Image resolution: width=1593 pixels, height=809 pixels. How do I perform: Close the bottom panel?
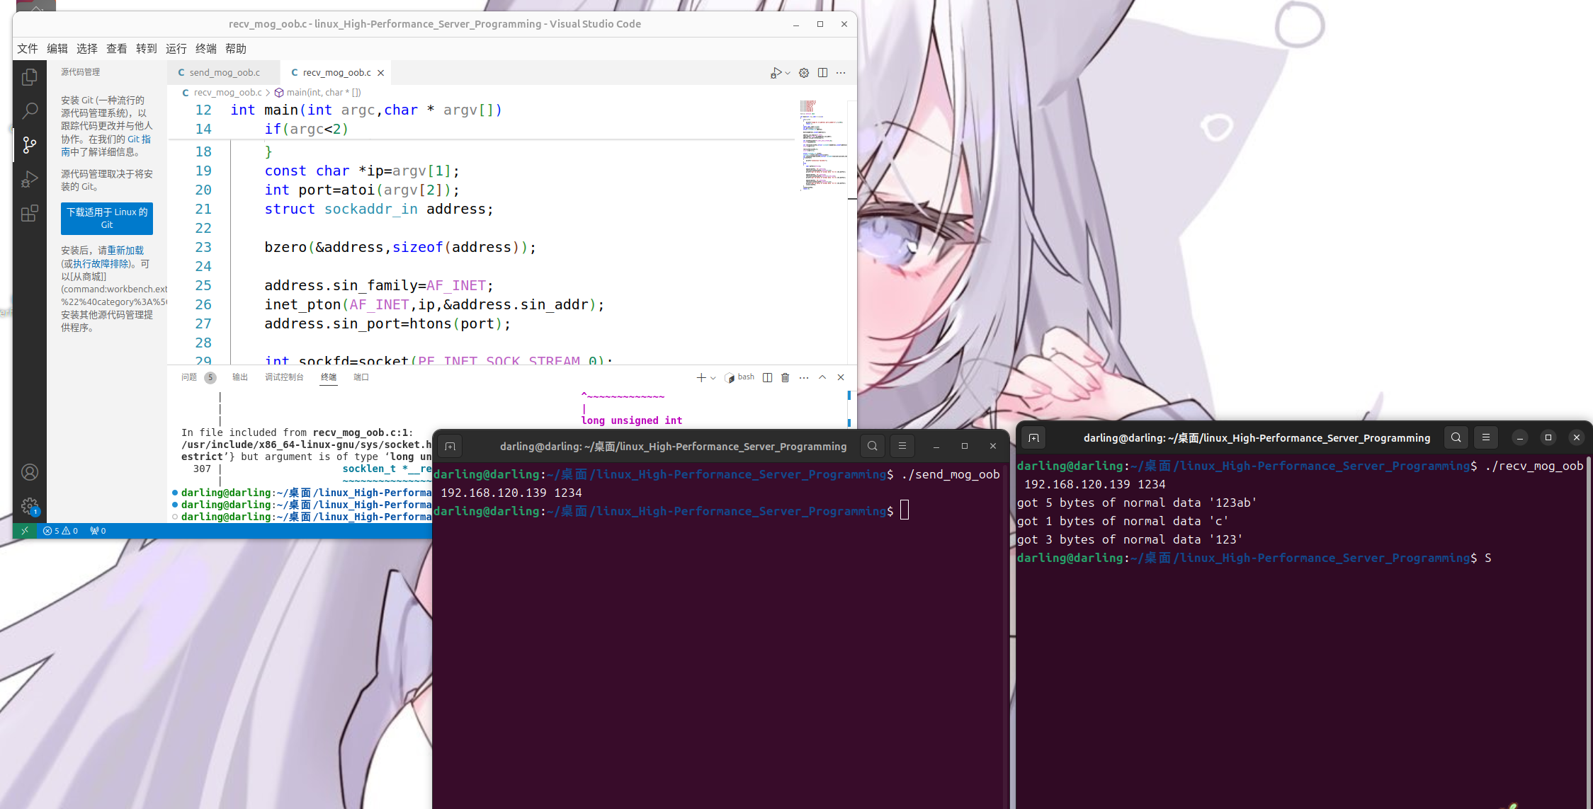click(841, 378)
